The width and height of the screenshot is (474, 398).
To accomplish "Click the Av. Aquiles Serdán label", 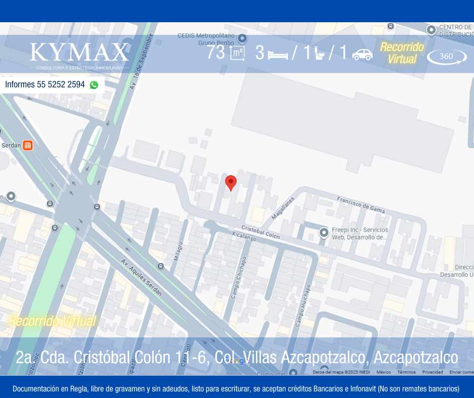I will tap(141, 277).
